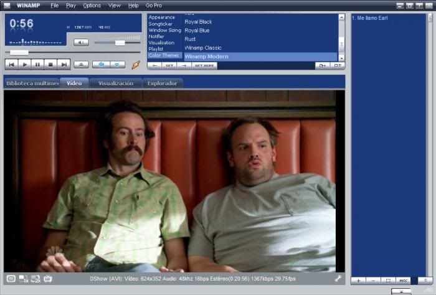Open the Go Pro menu

pos(153,6)
